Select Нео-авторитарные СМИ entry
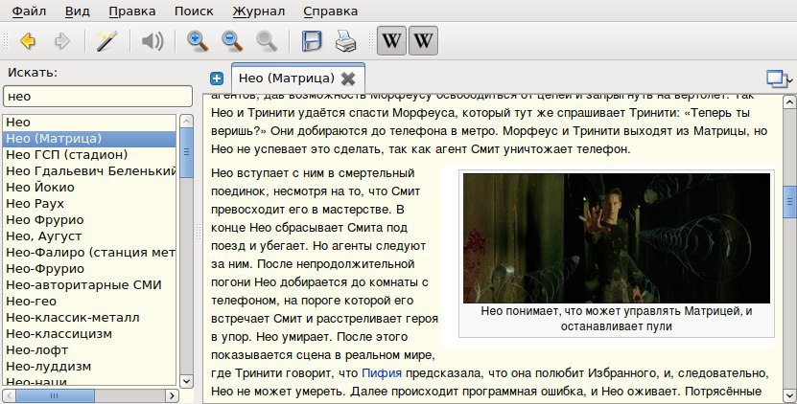This screenshot has width=797, height=404. point(89,284)
